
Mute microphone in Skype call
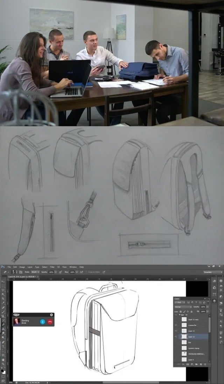[42, 321]
